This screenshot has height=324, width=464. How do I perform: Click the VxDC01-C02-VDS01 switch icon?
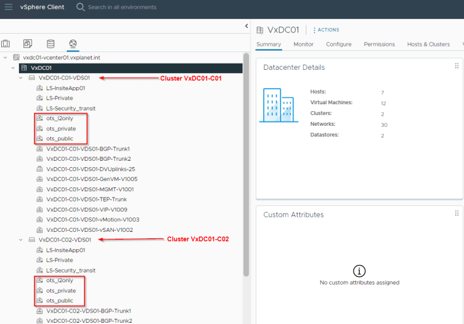32,240
